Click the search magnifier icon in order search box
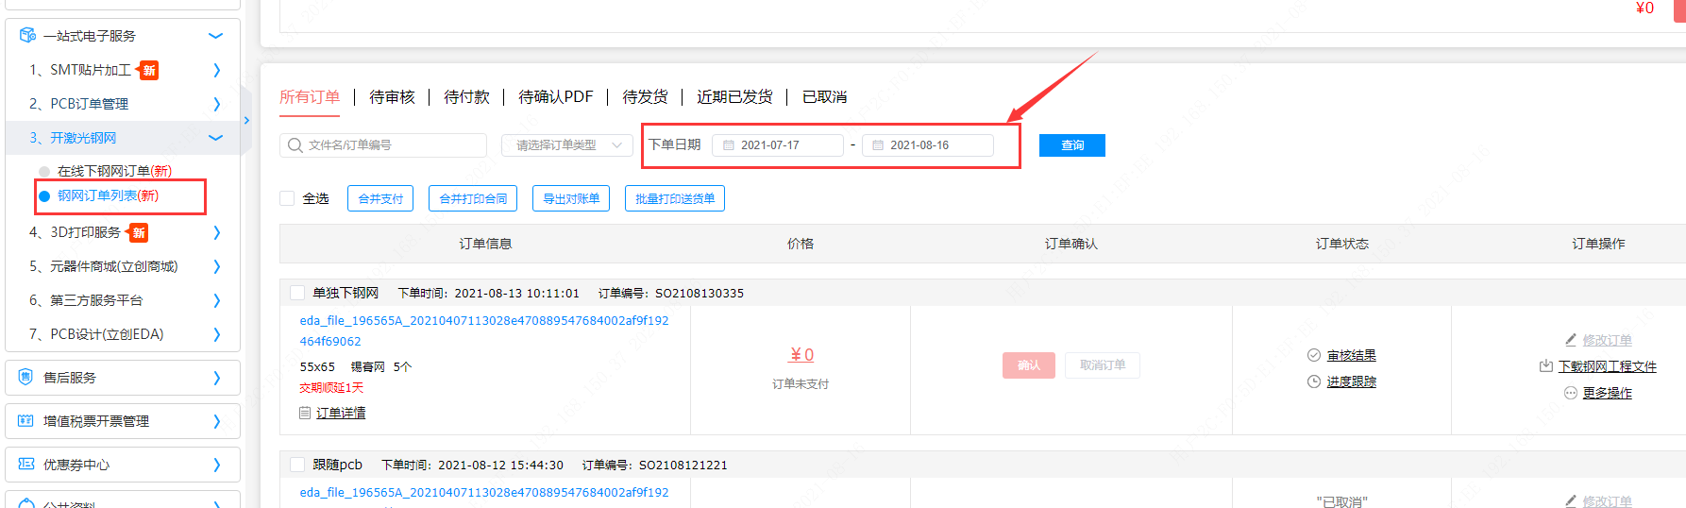Viewport: 1686px width, 508px height. (295, 145)
